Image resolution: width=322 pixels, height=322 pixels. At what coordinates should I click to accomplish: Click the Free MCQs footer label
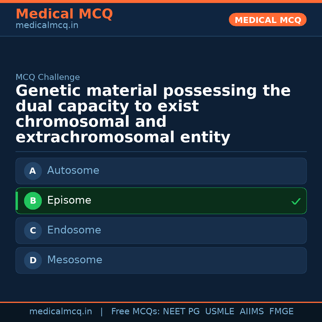coord(135,312)
